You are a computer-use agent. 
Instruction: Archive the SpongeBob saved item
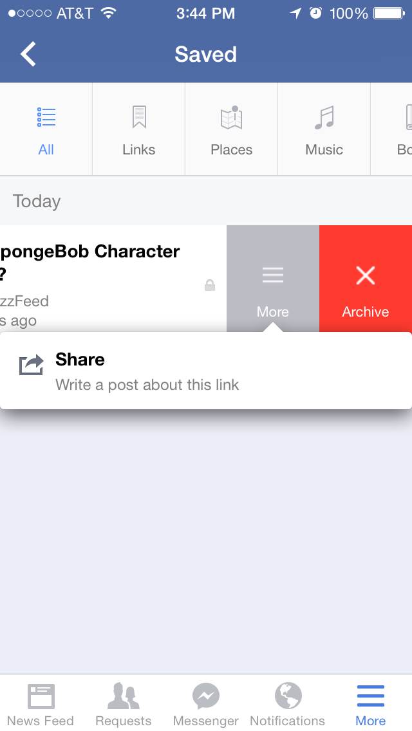(366, 279)
